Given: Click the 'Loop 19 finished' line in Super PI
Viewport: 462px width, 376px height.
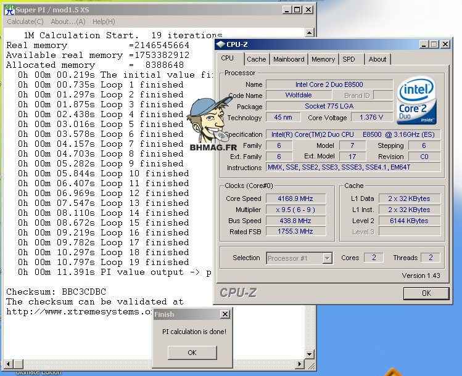Looking at the screenshot, I should [103, 262].
